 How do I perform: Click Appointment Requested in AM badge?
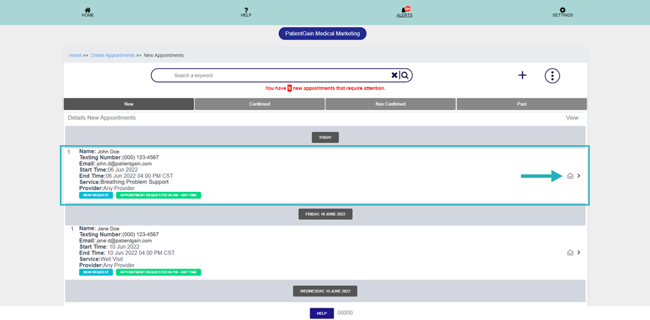[x=159, y=195]
